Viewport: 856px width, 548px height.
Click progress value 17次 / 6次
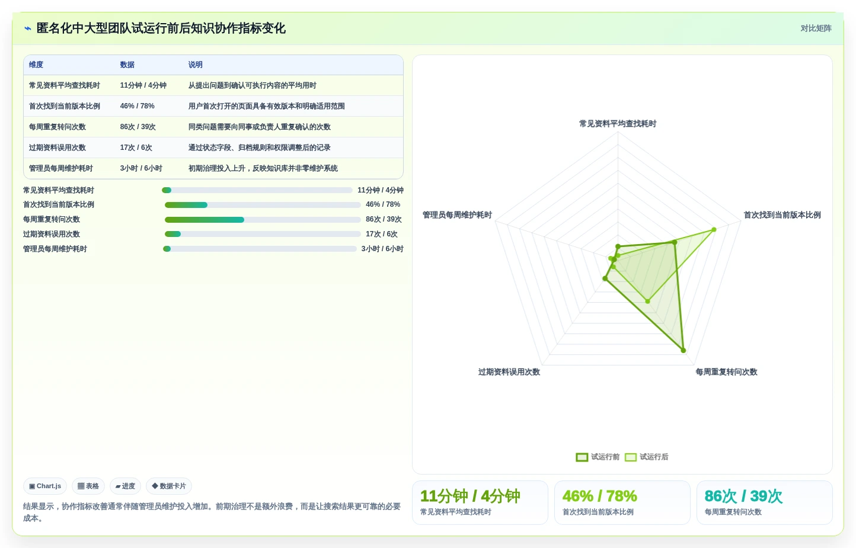tap(382, 235)
